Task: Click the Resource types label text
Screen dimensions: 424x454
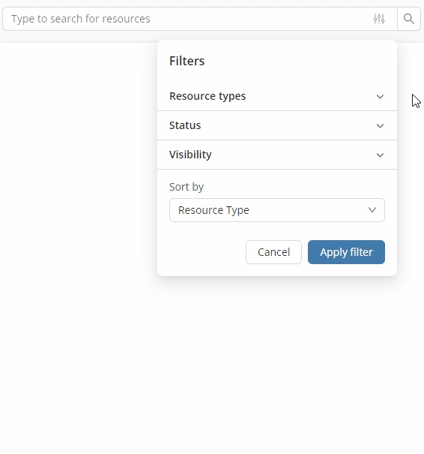Action: [x=208, y=96]
